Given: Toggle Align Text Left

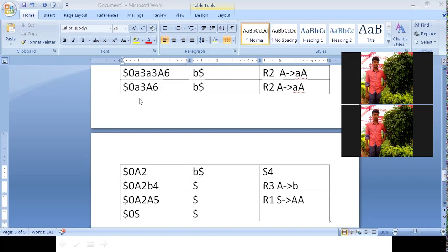Looking at the screenshot, I should 164,40.
